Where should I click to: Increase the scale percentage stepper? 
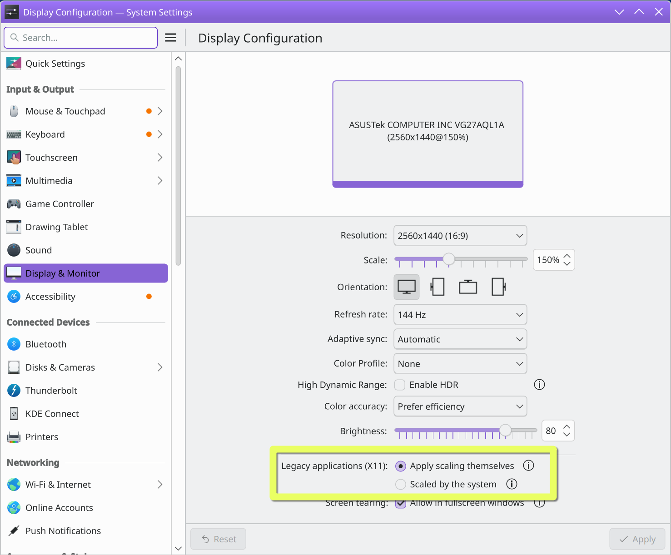pyautogui.click(x=567, y=256)
